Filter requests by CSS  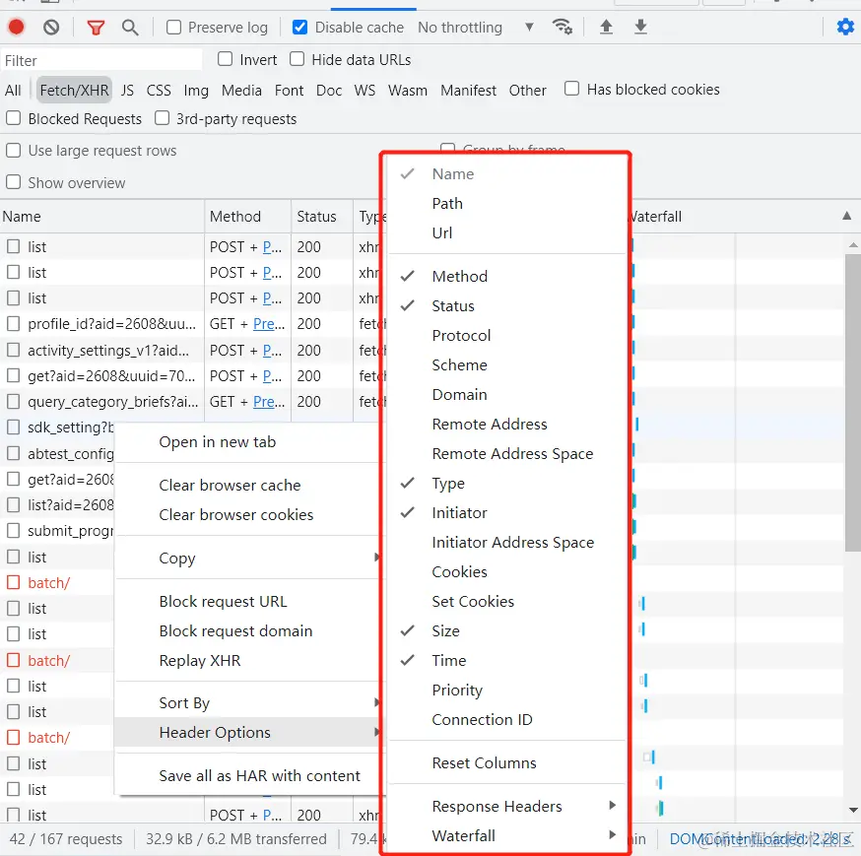[159, 90]
